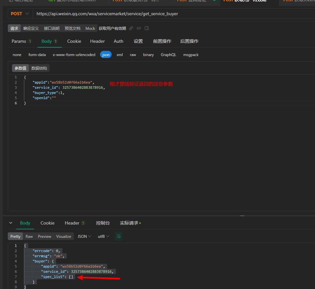Select GraphQL body type

tap(168, 55)
